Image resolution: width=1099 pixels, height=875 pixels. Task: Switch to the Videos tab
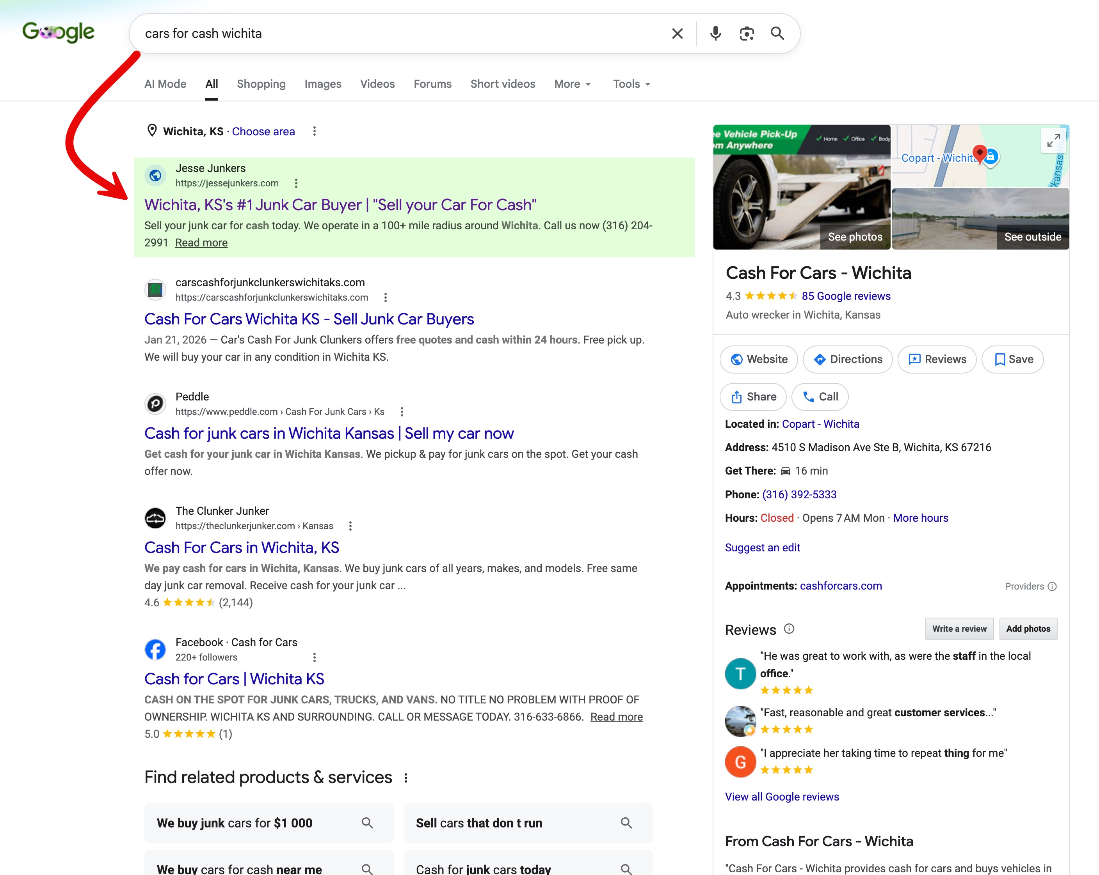coord(377,84)
